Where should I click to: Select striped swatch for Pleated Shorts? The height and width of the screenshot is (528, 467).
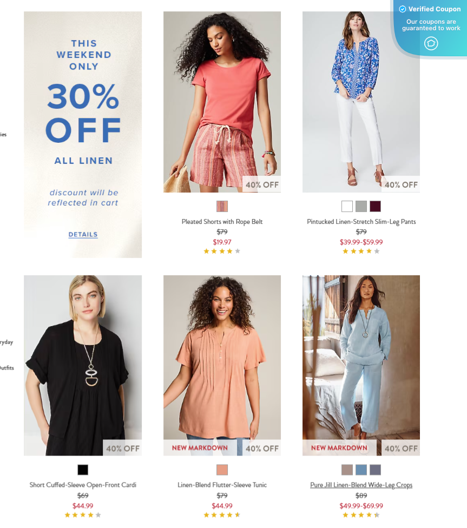coord(222,206)
